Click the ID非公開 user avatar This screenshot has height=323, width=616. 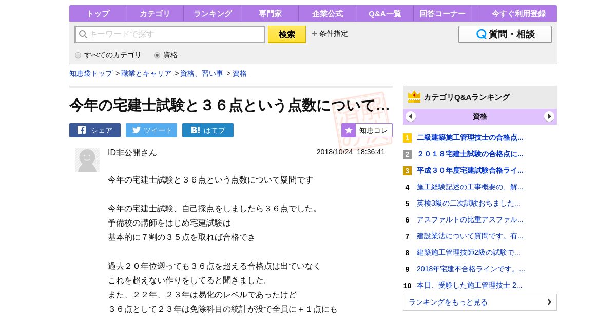(87, 160)
